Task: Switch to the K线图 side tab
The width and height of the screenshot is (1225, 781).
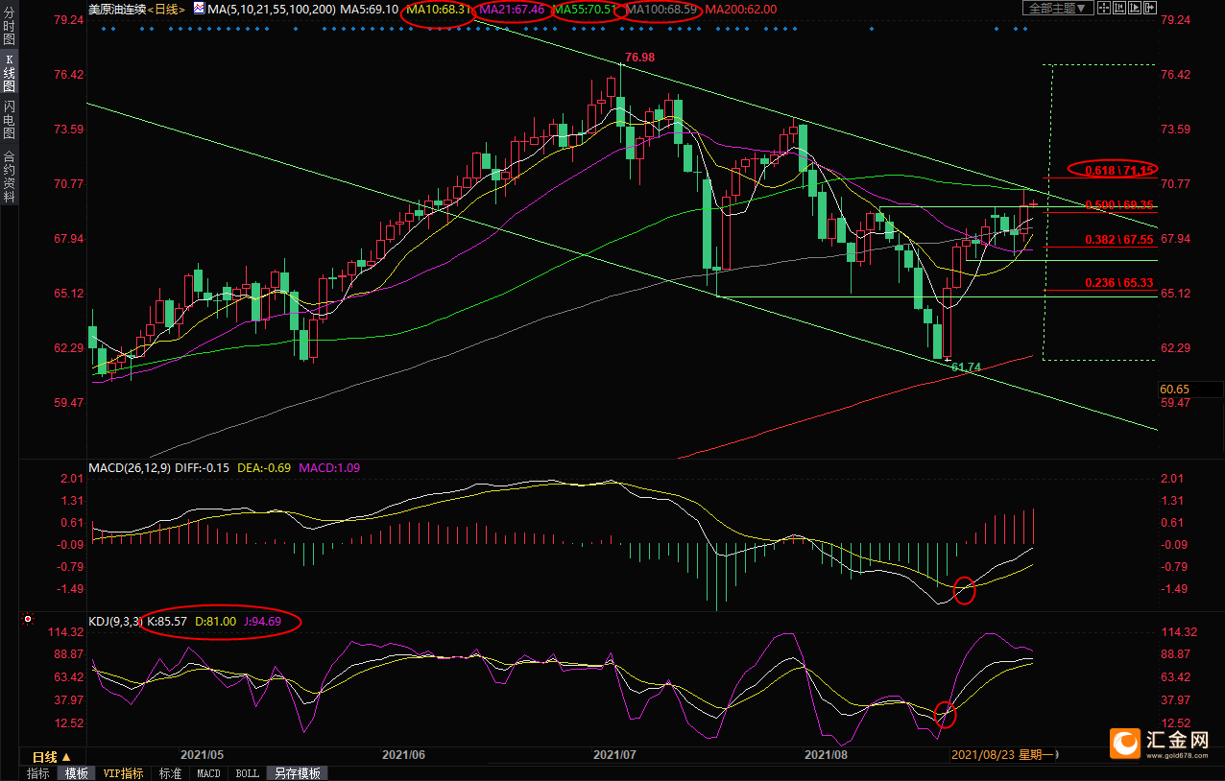Action: [x=9, y=72]
